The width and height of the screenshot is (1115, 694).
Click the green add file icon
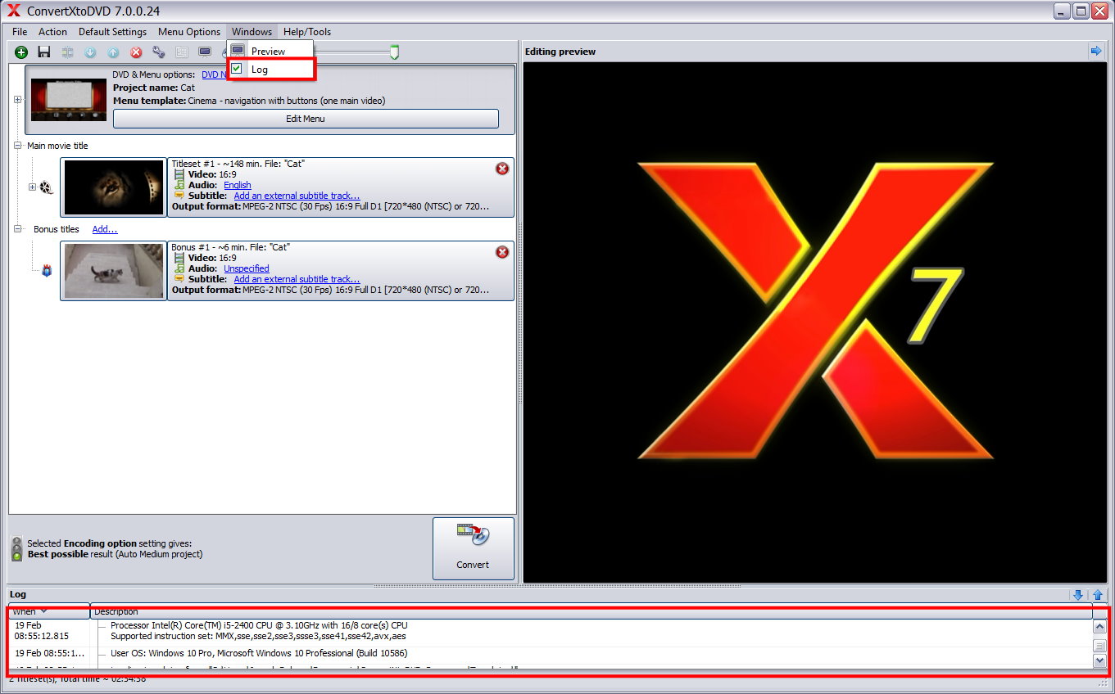pos(21,52)
